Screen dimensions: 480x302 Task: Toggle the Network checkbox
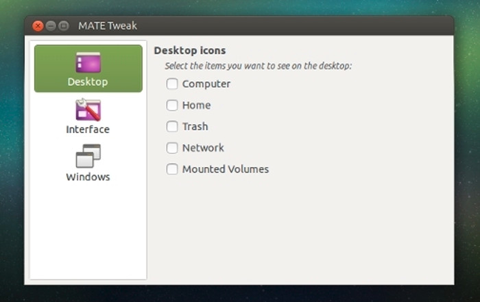click(x=172, y=148)
